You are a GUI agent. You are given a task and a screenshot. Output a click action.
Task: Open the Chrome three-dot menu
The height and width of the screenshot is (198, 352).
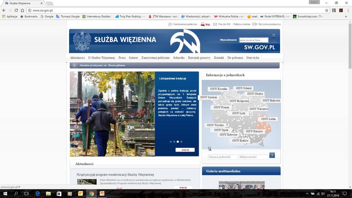click(x=348, y=10)
